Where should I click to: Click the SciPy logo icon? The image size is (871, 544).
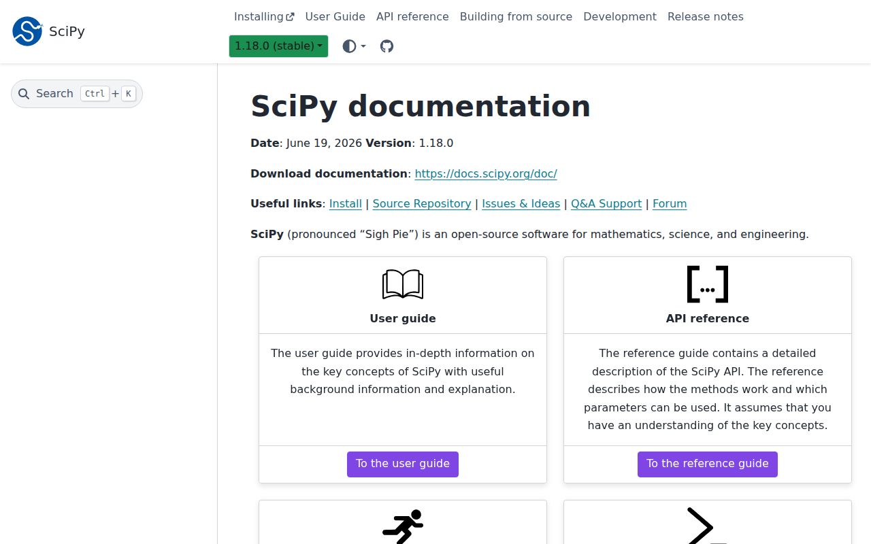coord(27,31)
